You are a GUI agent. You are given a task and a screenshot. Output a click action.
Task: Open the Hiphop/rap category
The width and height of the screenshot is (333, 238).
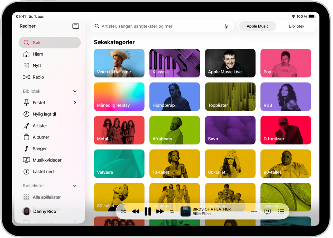point(175,97)
